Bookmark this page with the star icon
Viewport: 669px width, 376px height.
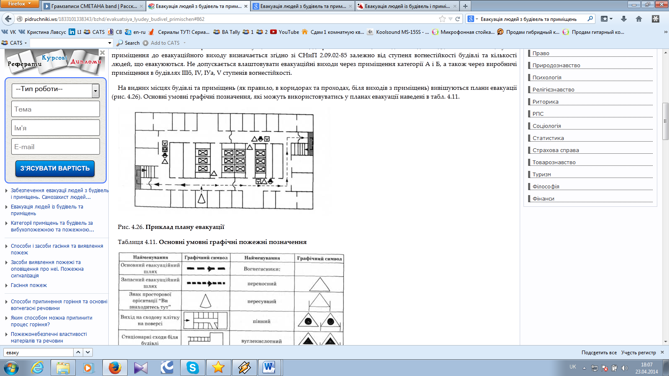pyautogui.click(x=442, y=19)
